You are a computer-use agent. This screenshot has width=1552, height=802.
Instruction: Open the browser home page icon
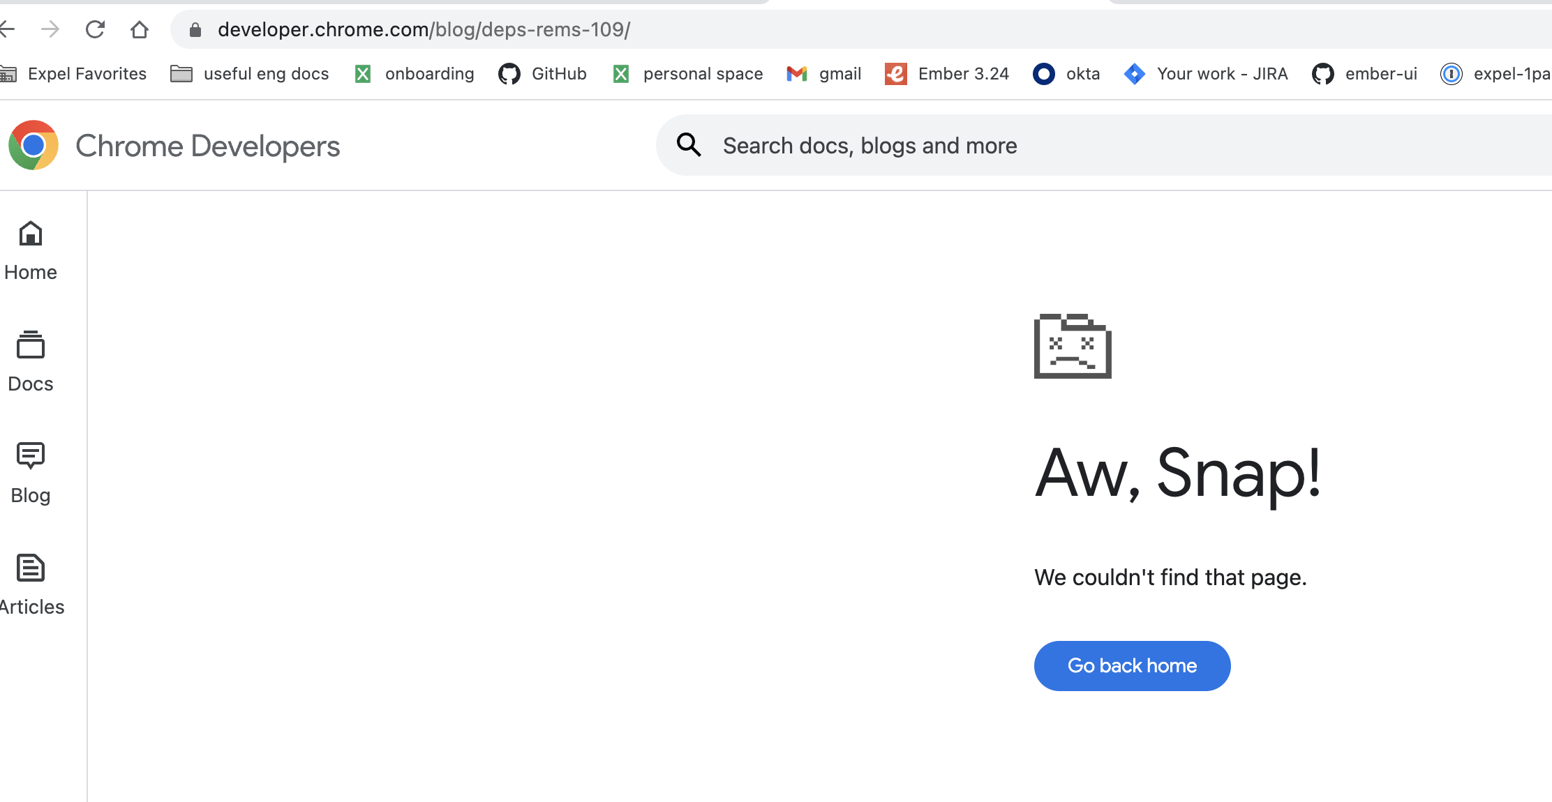(x=139, y=29)
